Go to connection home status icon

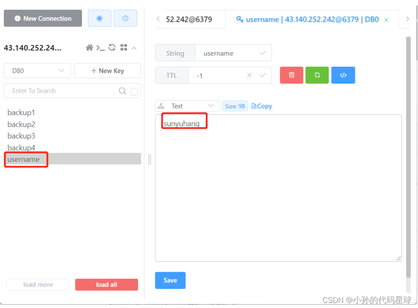tap(89, 48)
